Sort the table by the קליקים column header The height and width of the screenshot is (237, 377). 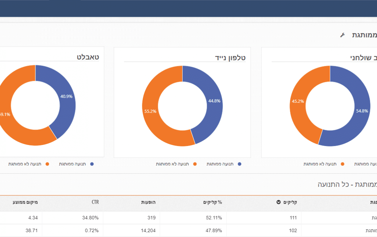tap(290, 202)
